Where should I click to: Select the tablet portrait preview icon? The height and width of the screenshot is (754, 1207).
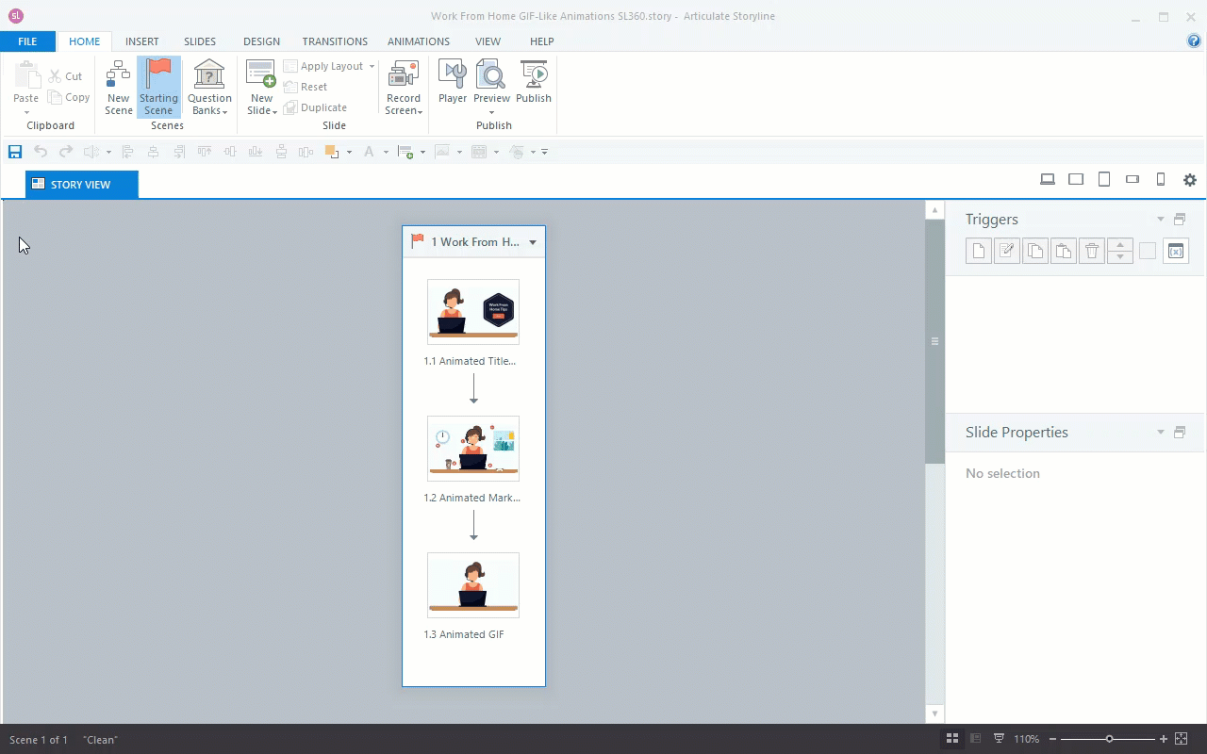tap(1104, 180)
